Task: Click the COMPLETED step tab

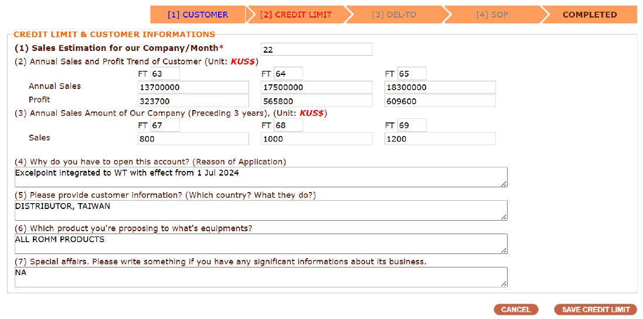Action: (589, 15)
